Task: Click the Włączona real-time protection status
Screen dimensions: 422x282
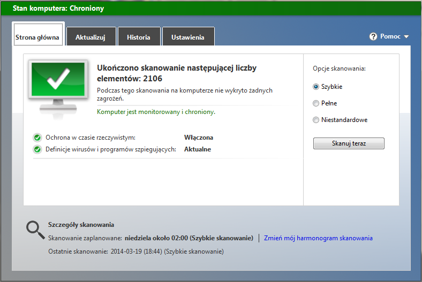Action: click(199, 138)
